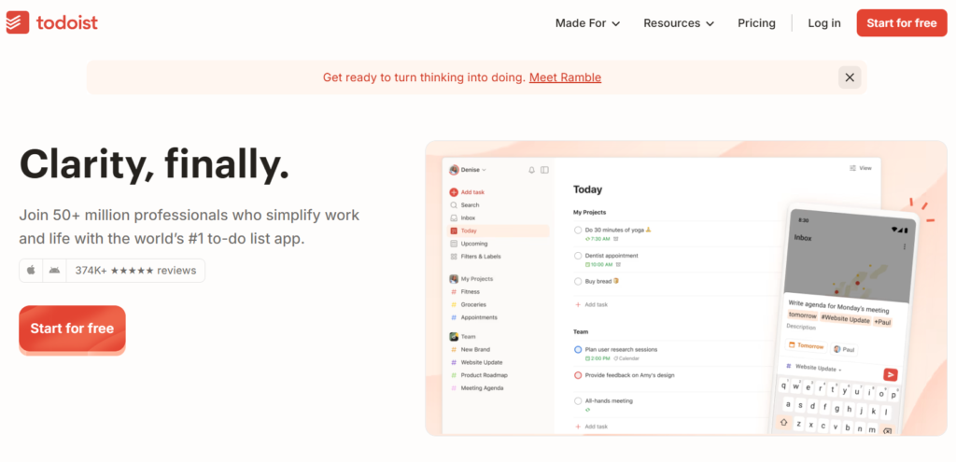This screenshot has height=462, width=956.
Task: Complete Provide feedback on Amy's design
Action: pos(578,375)
